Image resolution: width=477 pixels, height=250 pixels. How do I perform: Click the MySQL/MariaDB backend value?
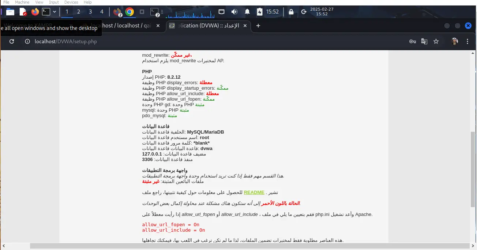[206, 132]
